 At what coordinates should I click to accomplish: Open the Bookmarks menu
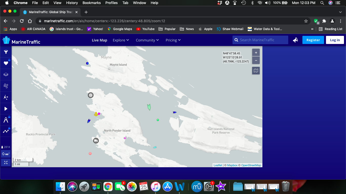92,3
